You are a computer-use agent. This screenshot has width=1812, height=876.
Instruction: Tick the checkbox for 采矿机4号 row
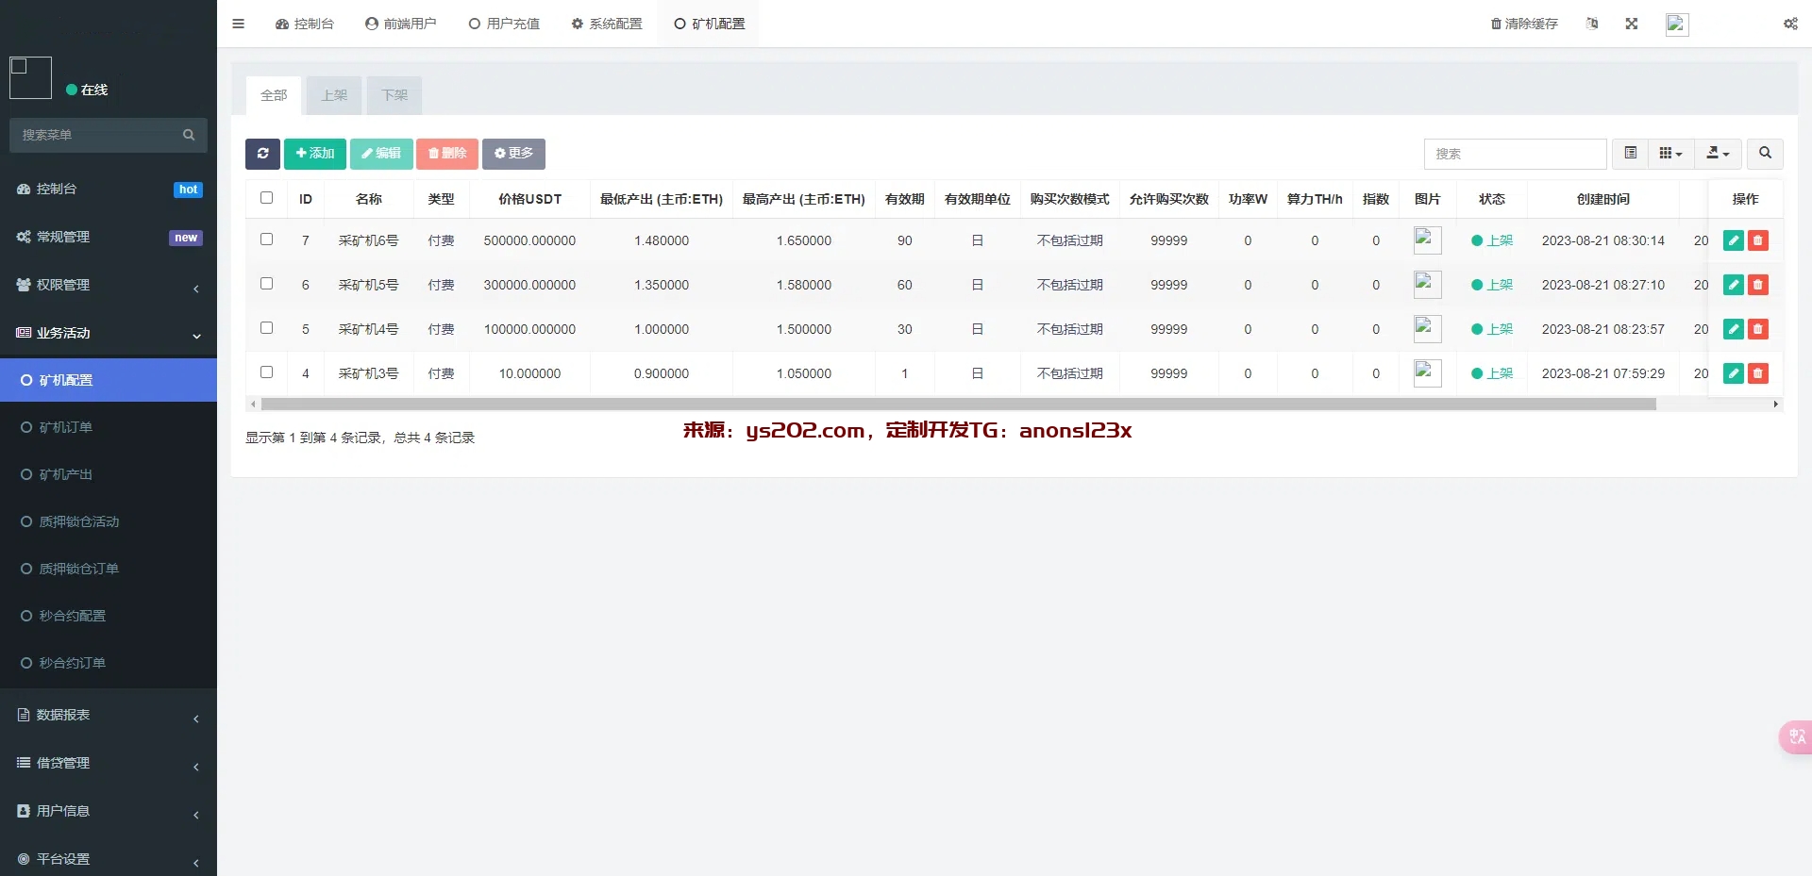click(x=266, y=328)
